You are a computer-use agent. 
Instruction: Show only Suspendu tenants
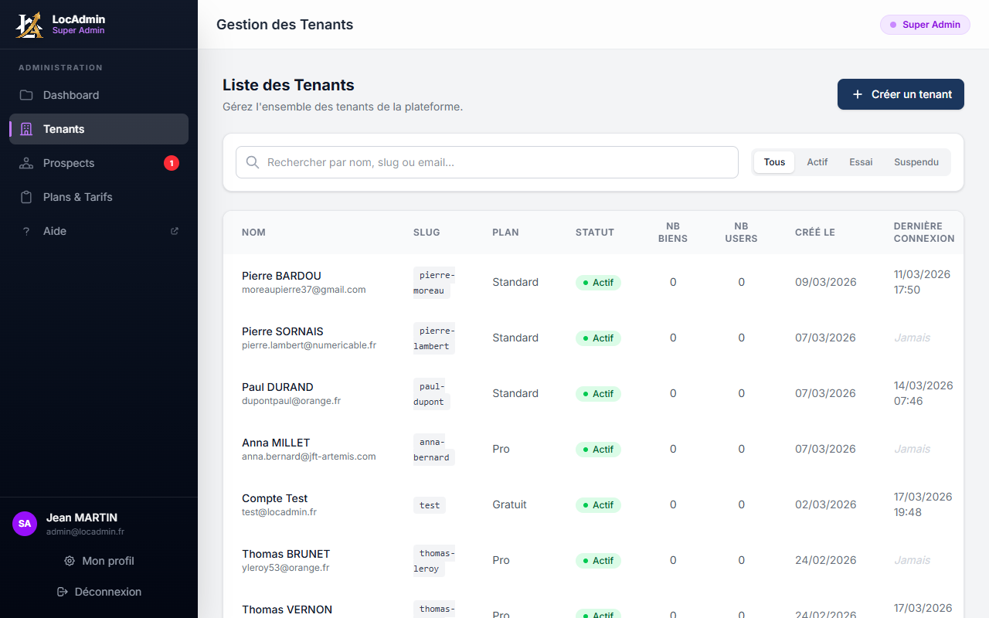point(916,162)
